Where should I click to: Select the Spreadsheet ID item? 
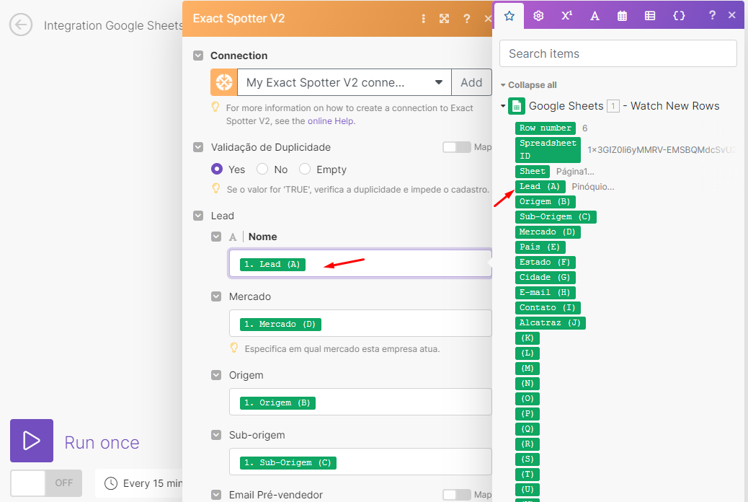tap(548, 149)
